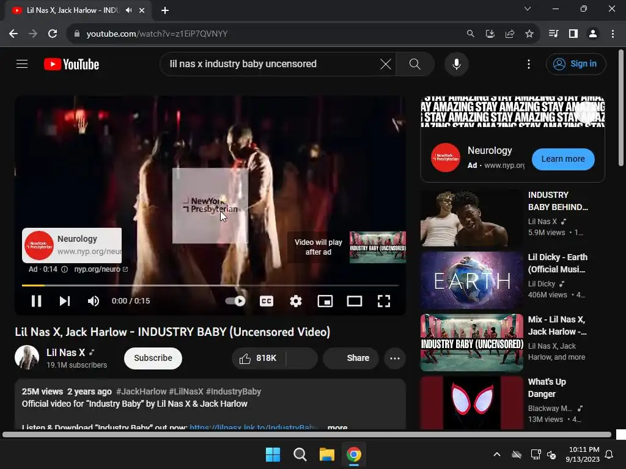Viewport: 626px width, 469px height.
Task: Subscribe to Lil Nas X
Action: click(153, 358)
